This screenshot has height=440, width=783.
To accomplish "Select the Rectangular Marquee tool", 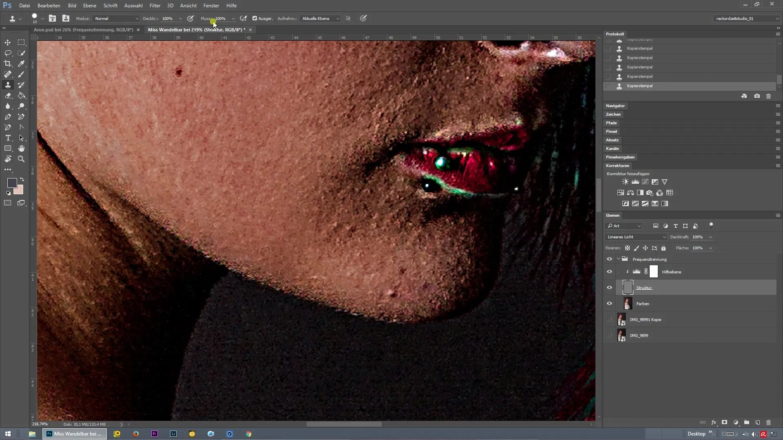I will click(x=21, y=42).
